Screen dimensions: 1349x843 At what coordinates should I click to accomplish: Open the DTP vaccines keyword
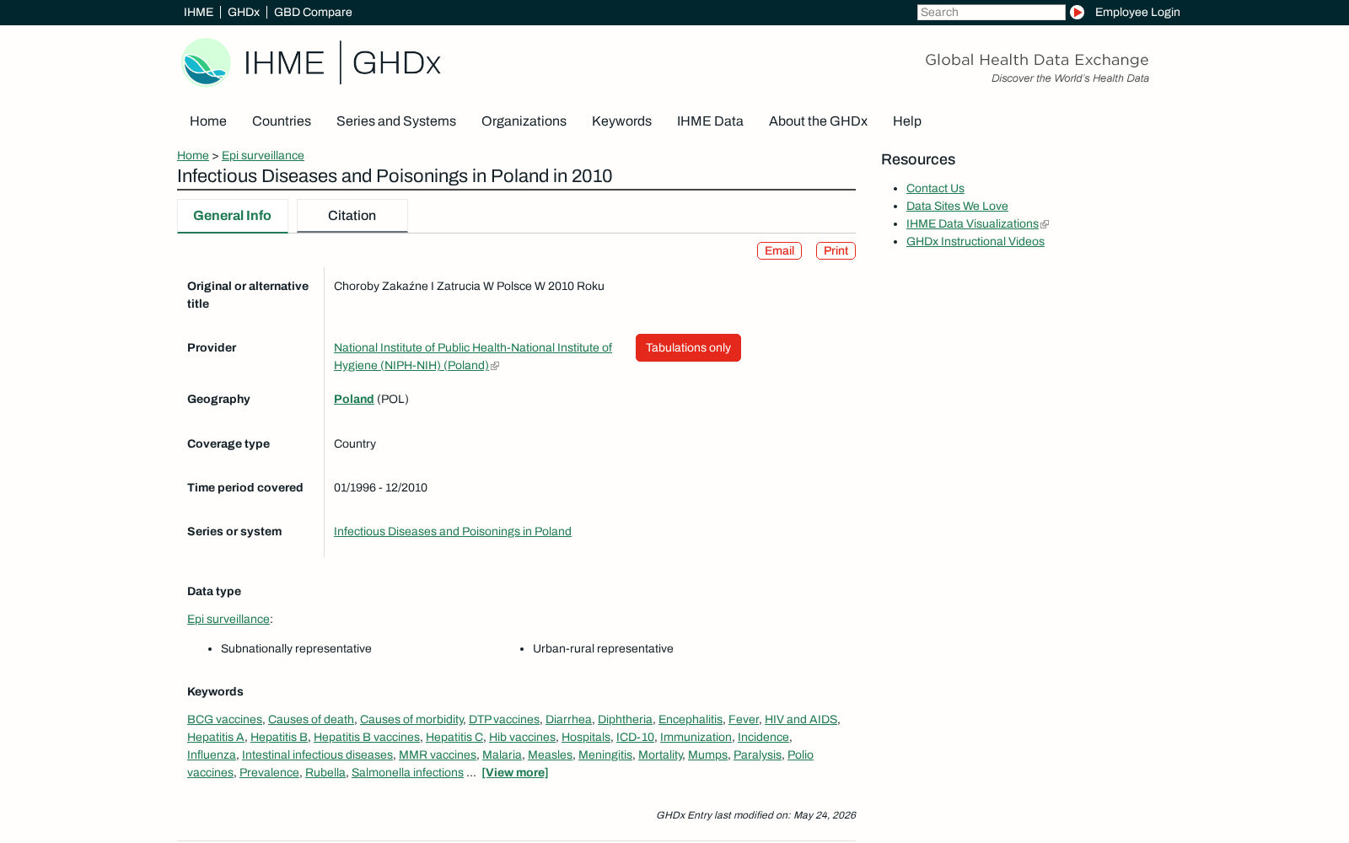tap(504, 719)
